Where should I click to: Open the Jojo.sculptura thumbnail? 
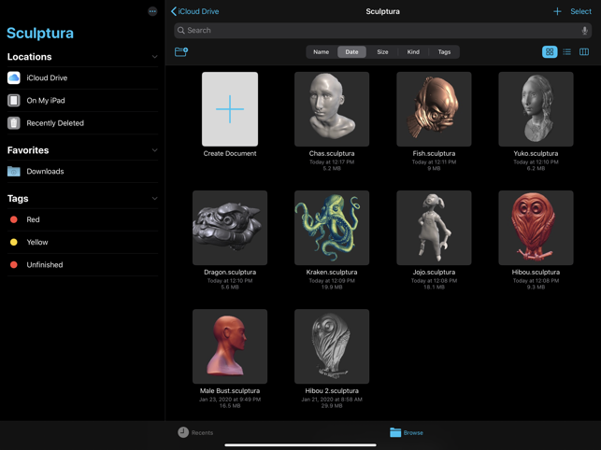point(434,228)
